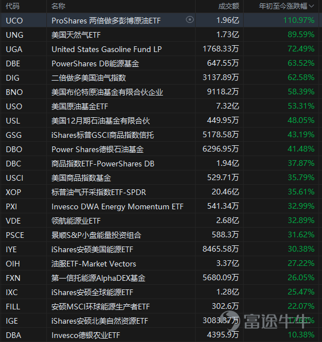The width and height of the screenshot is (322, 342).
Task: Select the DIG ticker code
Action: (x=13, y=78)
